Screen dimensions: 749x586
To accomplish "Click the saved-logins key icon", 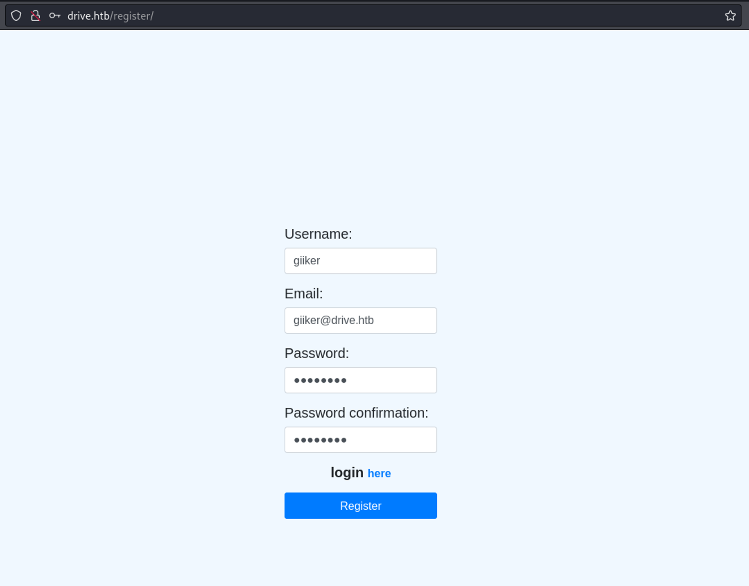I will click(x=55, y=16).
